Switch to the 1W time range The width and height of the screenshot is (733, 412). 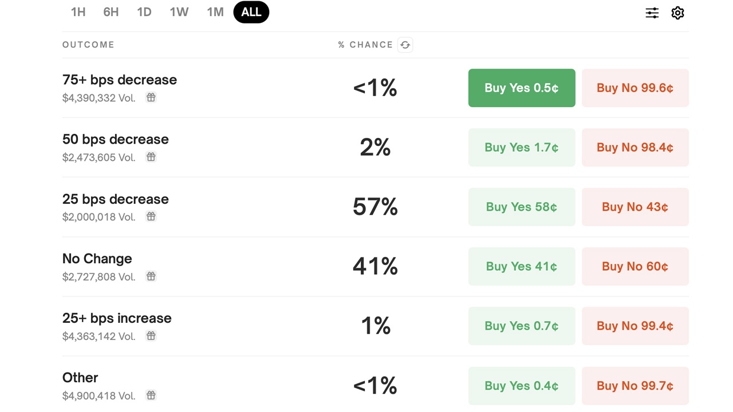(x=179, y=12)
